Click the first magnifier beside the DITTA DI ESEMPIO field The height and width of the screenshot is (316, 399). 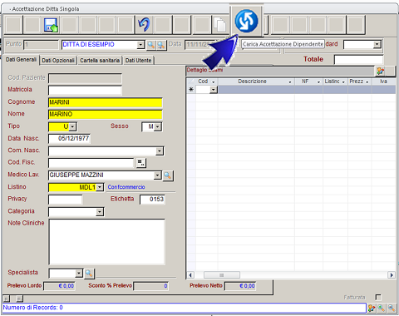[x=151, y=45]
